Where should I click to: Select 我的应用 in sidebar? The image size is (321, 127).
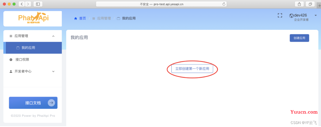coord(33,48)
